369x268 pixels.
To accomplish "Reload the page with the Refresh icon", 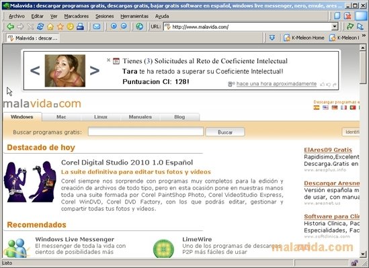I will (x=40, y=27).
